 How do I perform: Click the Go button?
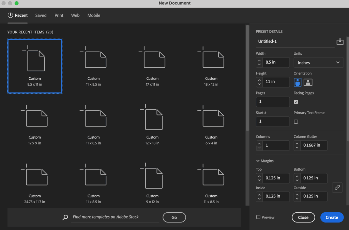[x=174, y=217]
